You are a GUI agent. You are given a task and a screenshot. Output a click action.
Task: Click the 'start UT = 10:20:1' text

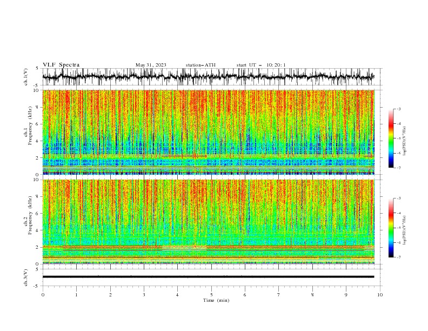(x=261, y=65)
